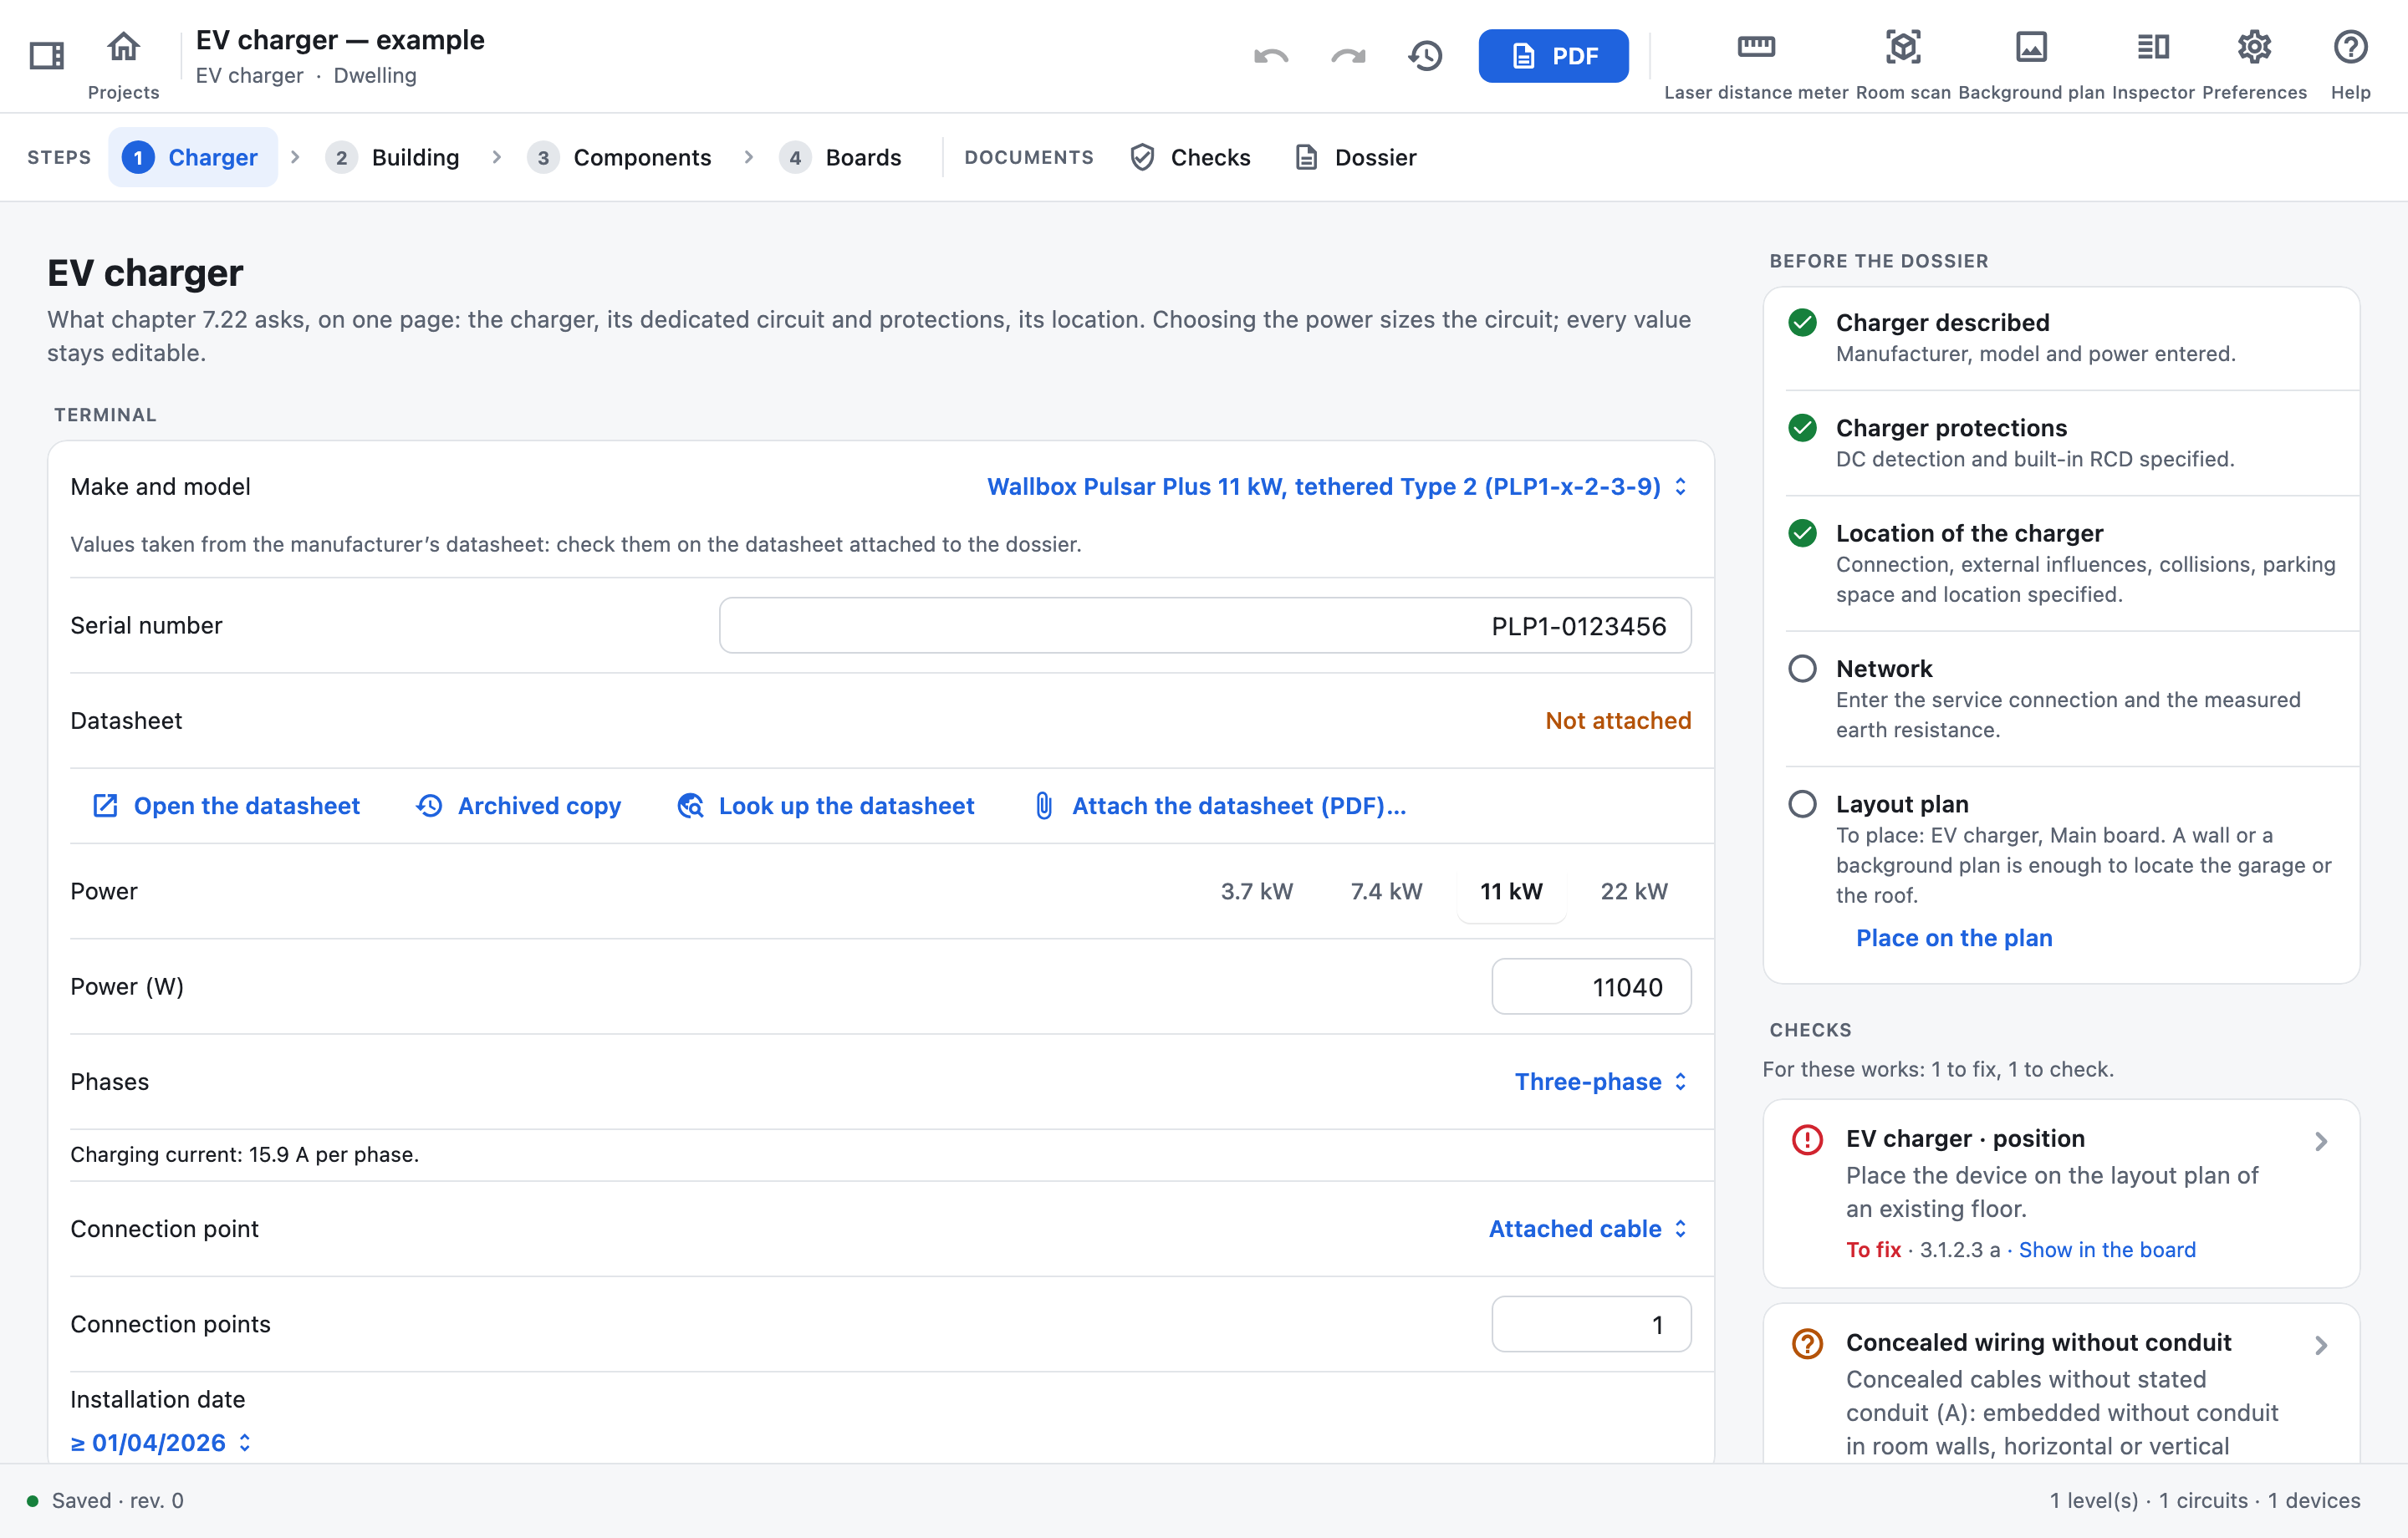Open Preferences

point(2254,64)
